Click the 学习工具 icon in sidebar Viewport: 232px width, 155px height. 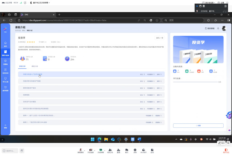(x=5, y=81)
